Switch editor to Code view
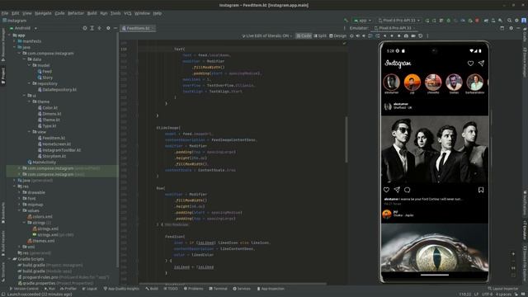The height and width of the screenshot is (297, 528). click(304, 35)
